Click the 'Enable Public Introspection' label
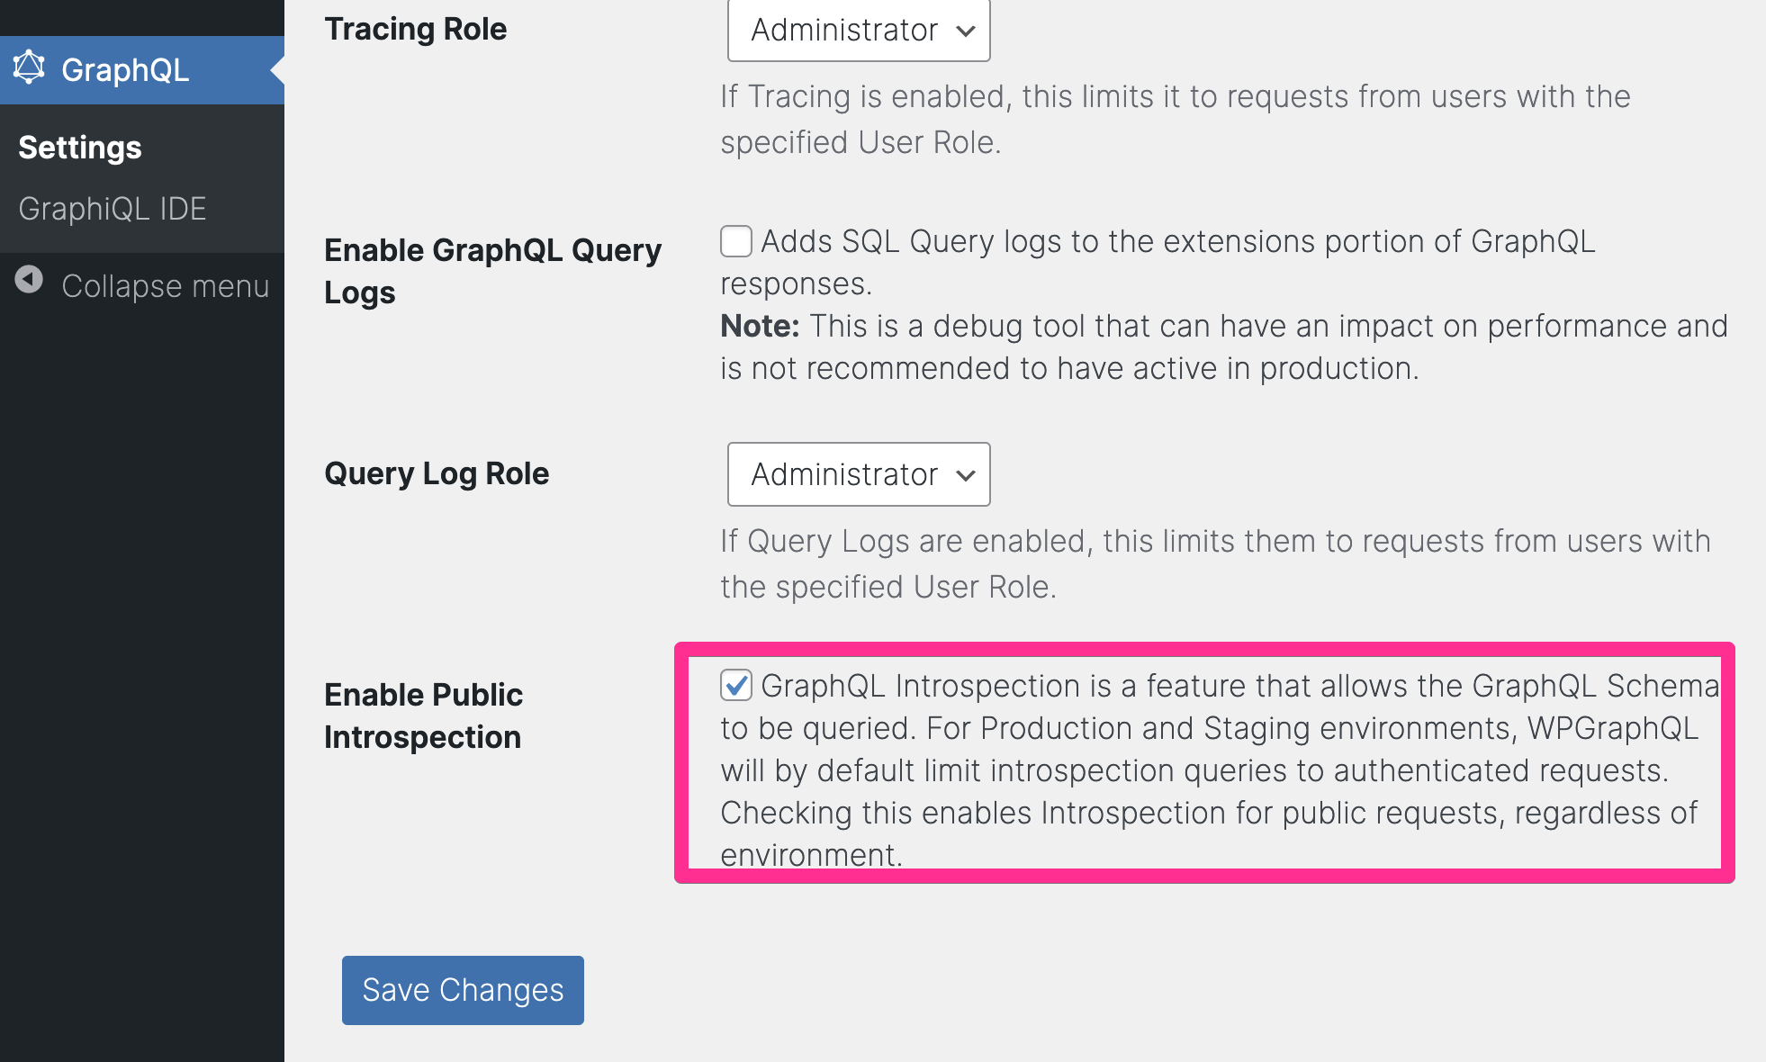The height and width of the screenshot is (1062, 1766). click(423, 715)
